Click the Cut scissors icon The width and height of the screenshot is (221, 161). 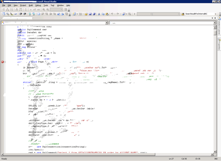pyautogui.click(x=99, y=14)
